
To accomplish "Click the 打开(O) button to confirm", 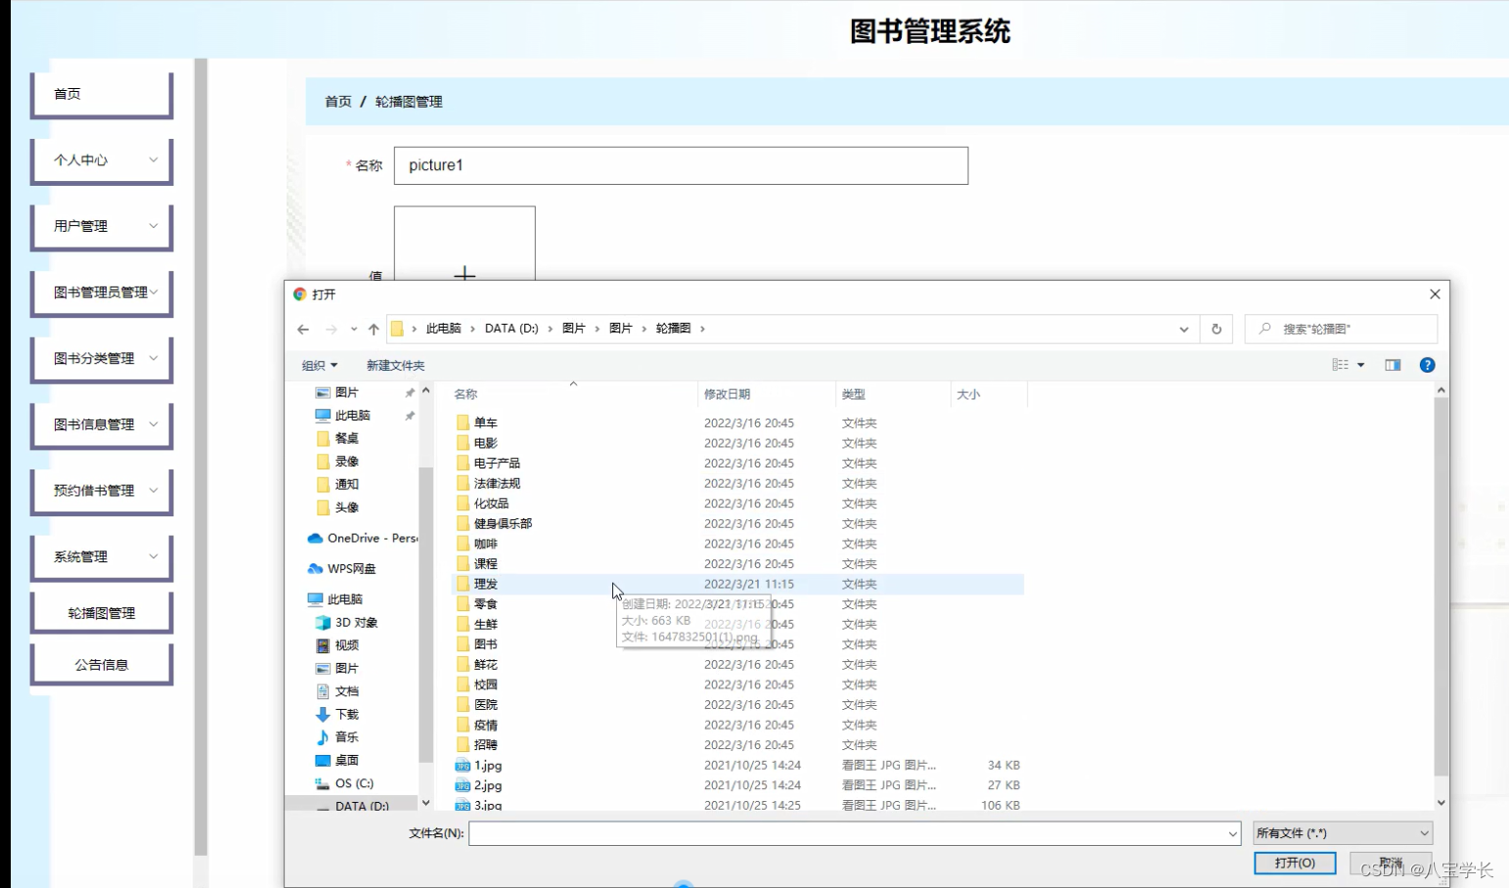I will [x=1295, y=863].
